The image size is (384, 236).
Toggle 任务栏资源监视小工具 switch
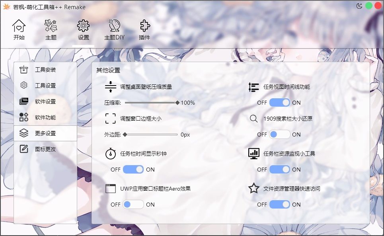280,170
